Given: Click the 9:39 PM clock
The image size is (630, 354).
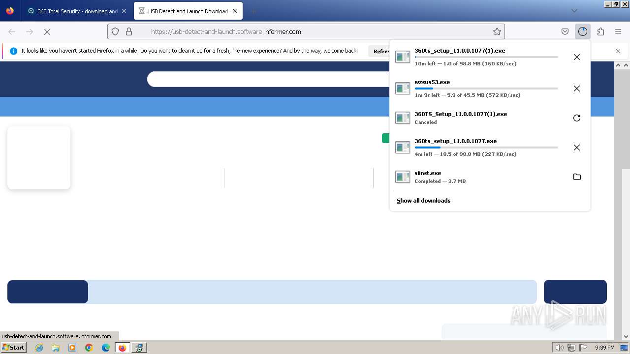Looking at the screenshot, I should [x=605, y=348].
